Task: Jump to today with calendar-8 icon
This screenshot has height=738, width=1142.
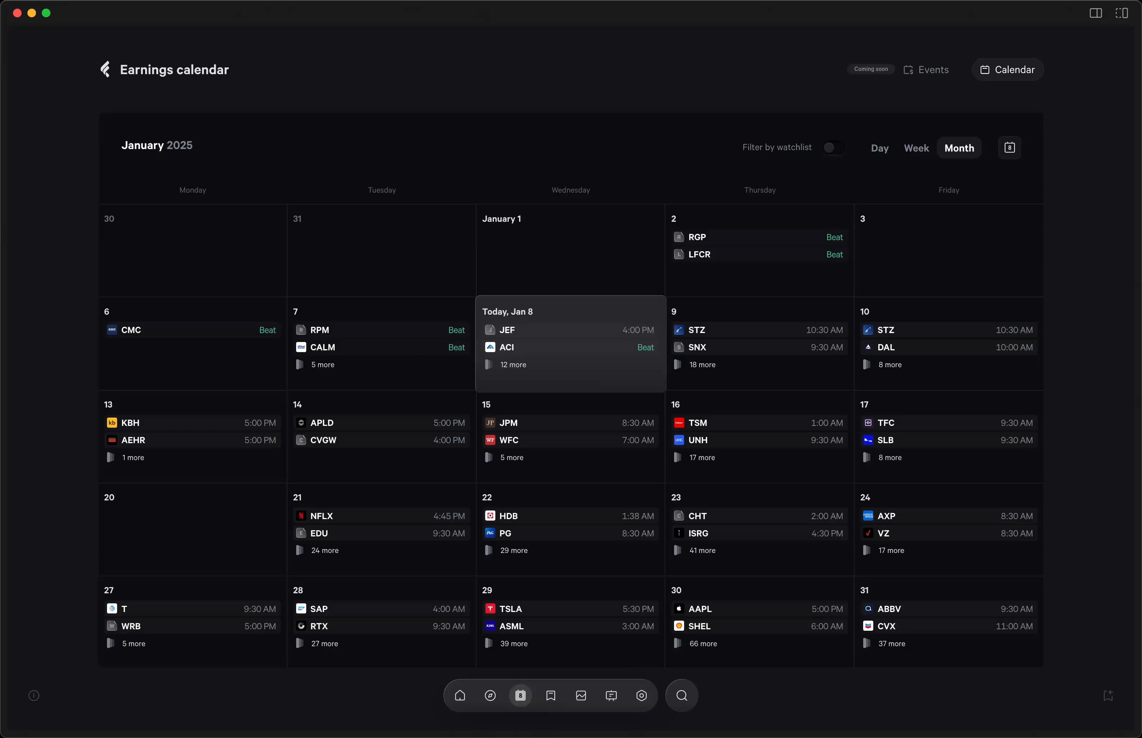Action: click(x=1009, y=148)
